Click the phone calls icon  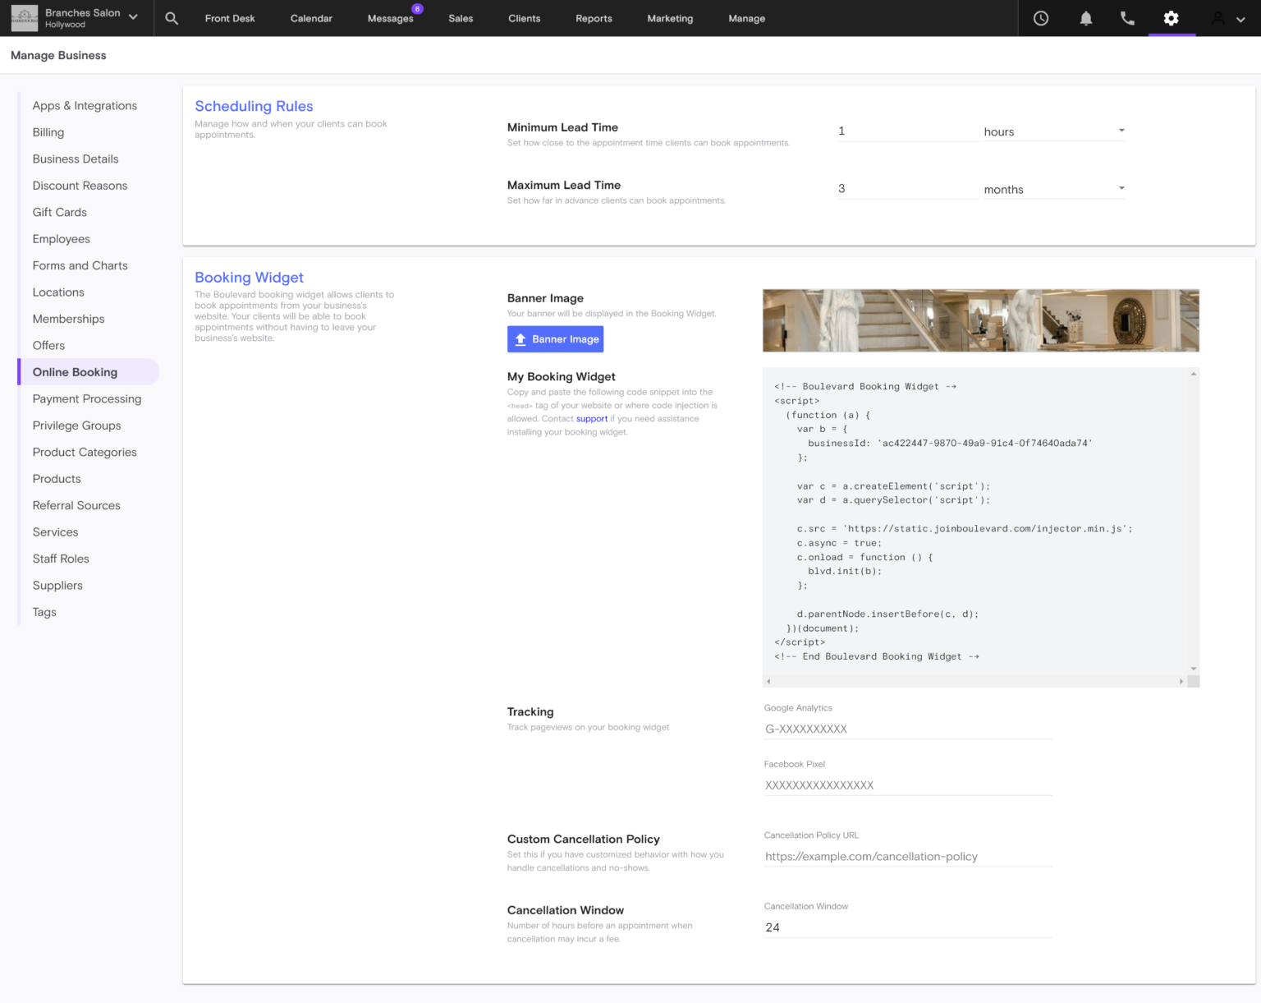point(1126,17)
